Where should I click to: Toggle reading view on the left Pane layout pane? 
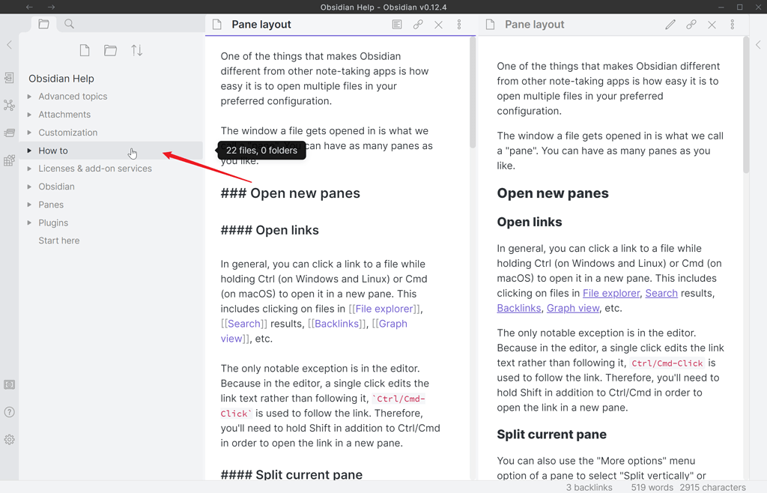396,24
